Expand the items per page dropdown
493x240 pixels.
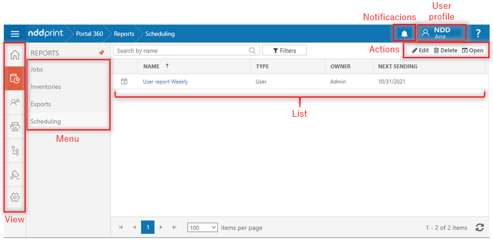pyautogui.click(x=202, y=228)
